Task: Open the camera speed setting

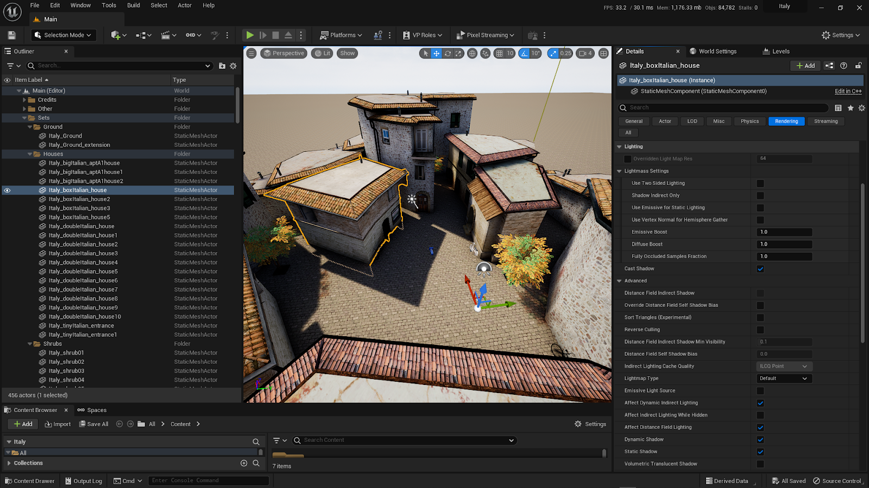Action: click(x=585, y=53)
